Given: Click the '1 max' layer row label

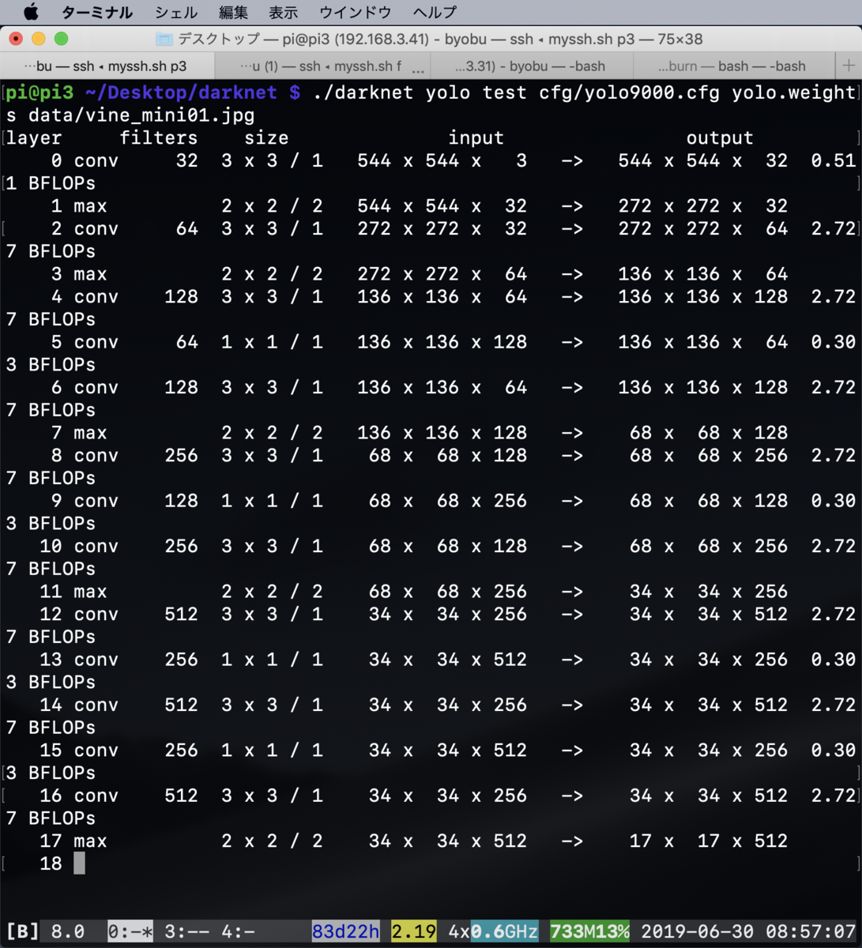Looking at the screenshot, I should (79, 206).
